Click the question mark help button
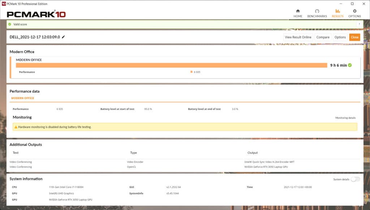Image resolution: width=370 pixels, height=210 pixels. coord(359,24)
